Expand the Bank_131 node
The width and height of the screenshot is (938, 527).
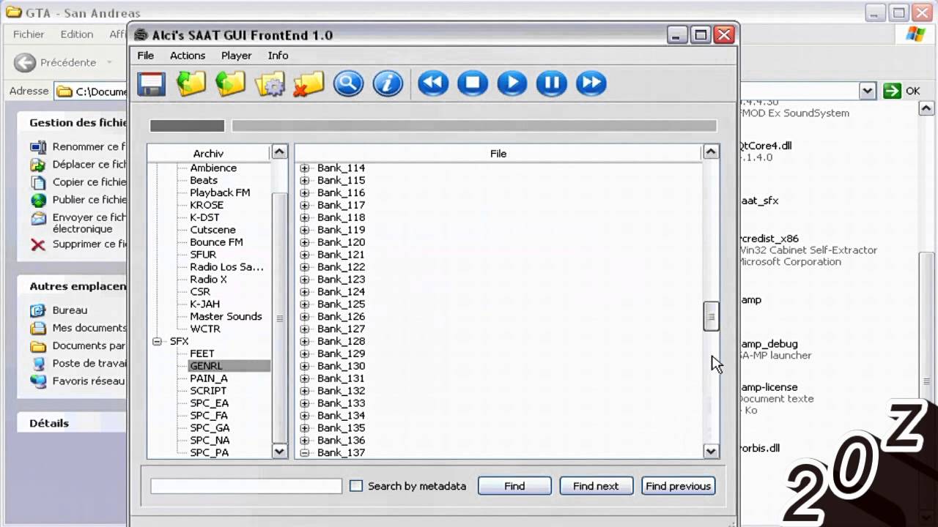(305, 378)
